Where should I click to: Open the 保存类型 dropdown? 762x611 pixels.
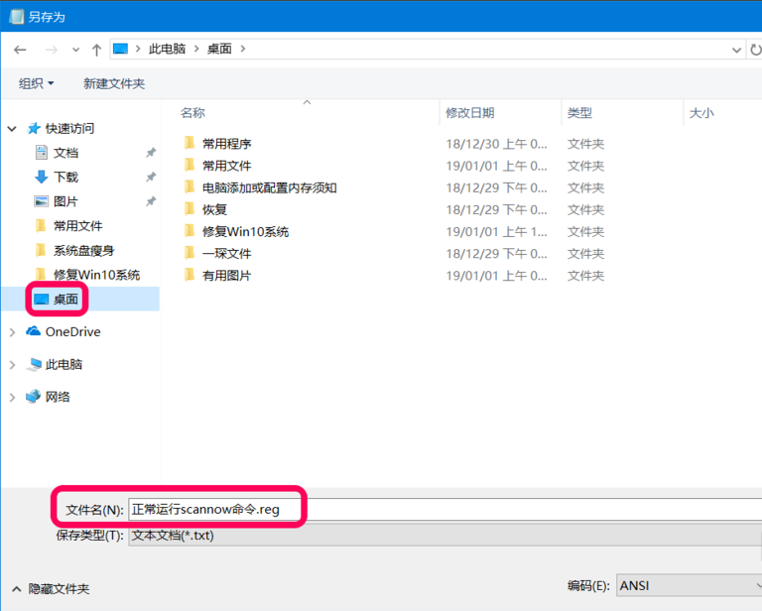(x=444, y=536)
